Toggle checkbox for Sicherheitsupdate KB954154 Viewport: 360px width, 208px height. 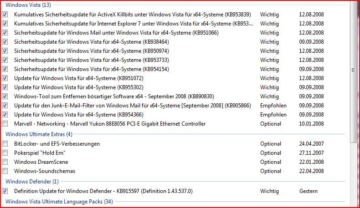[5, 69]
